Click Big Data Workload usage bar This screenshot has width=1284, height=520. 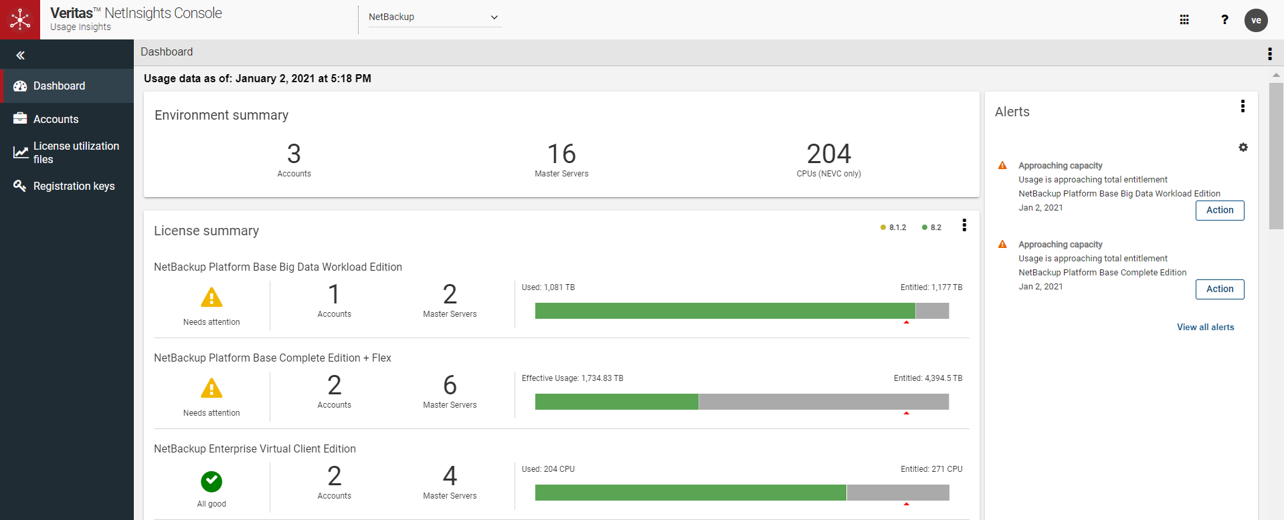click(742, 311)
